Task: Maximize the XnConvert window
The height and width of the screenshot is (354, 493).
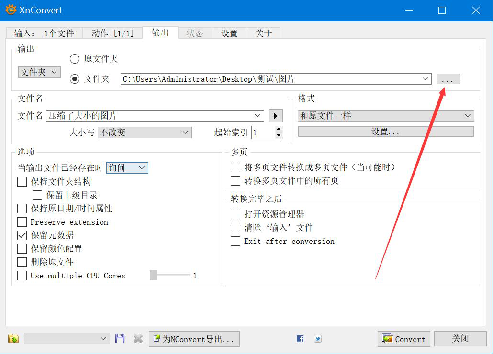Action: click(x=442, y=11)
